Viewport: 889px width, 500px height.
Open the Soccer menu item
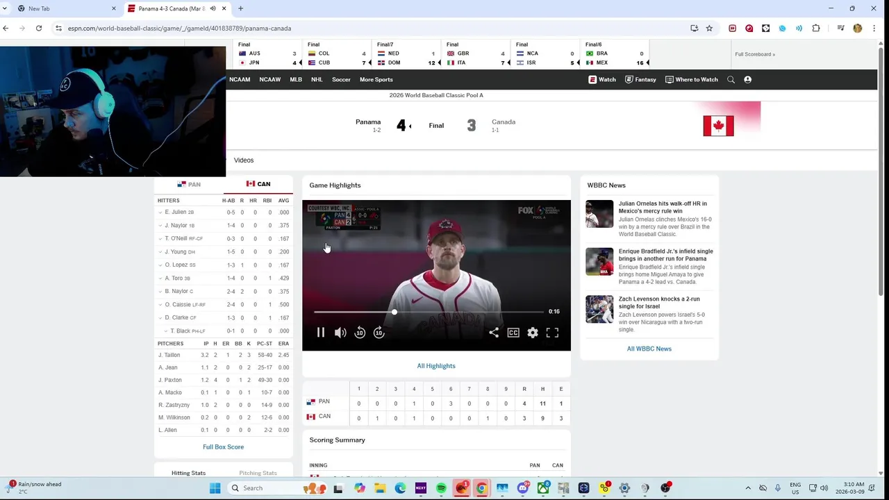(341, 79)
